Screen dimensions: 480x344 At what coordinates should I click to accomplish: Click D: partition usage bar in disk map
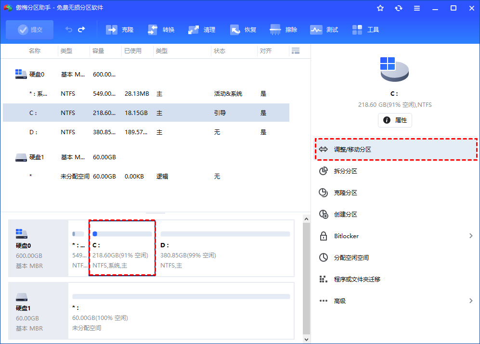pyautogui.click(x=225, y=234)
